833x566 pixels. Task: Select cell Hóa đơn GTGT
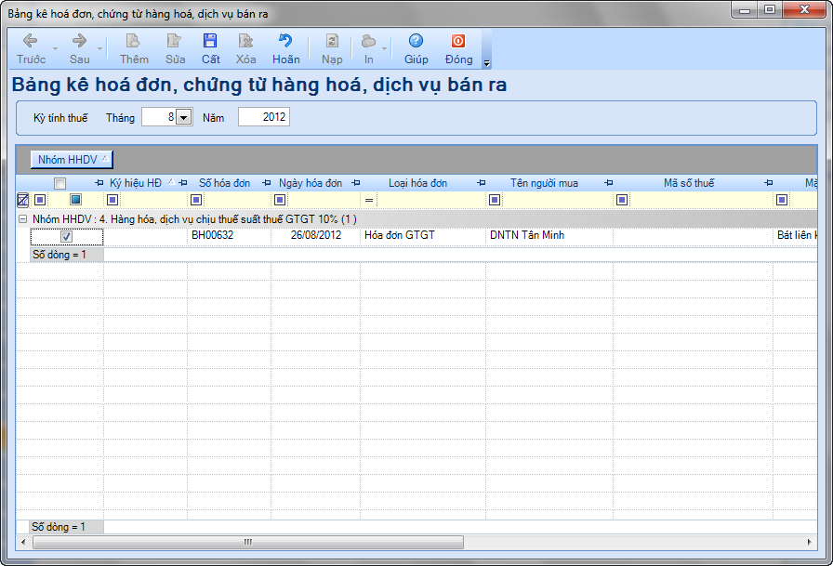point(423,235)
